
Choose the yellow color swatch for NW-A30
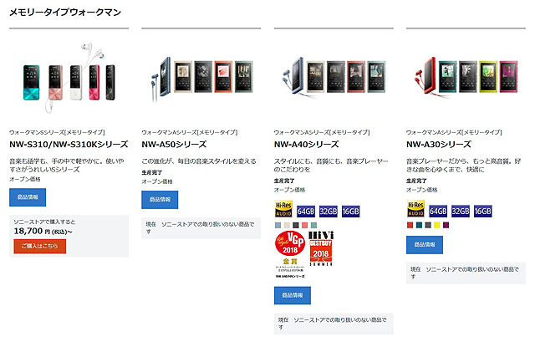click(x=436, y=225)
